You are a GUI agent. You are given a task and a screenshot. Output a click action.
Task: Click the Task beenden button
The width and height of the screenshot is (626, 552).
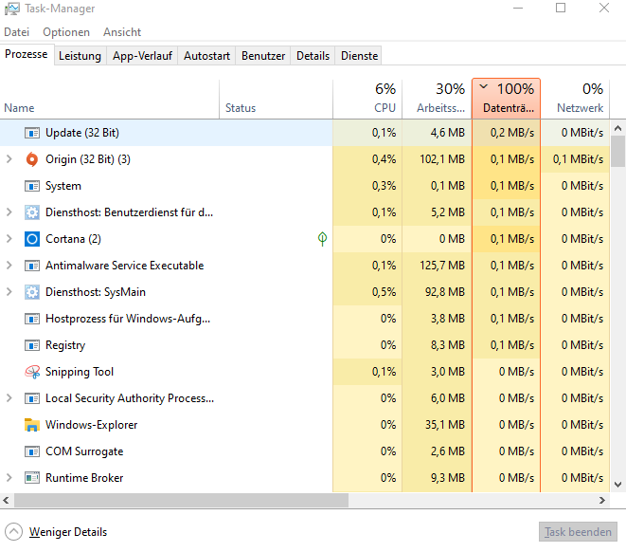tap(578, 532)
